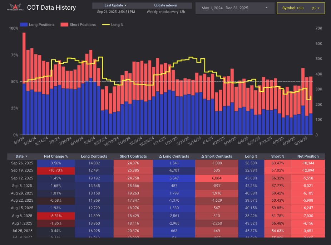Click the -5.31% net change cell
Viewport: 331px width, 245px height.
click(56, 216)
